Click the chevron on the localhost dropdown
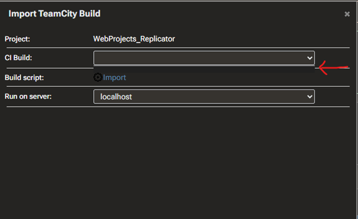Screen dimensions: 358x219 click(x=310, y=97)
